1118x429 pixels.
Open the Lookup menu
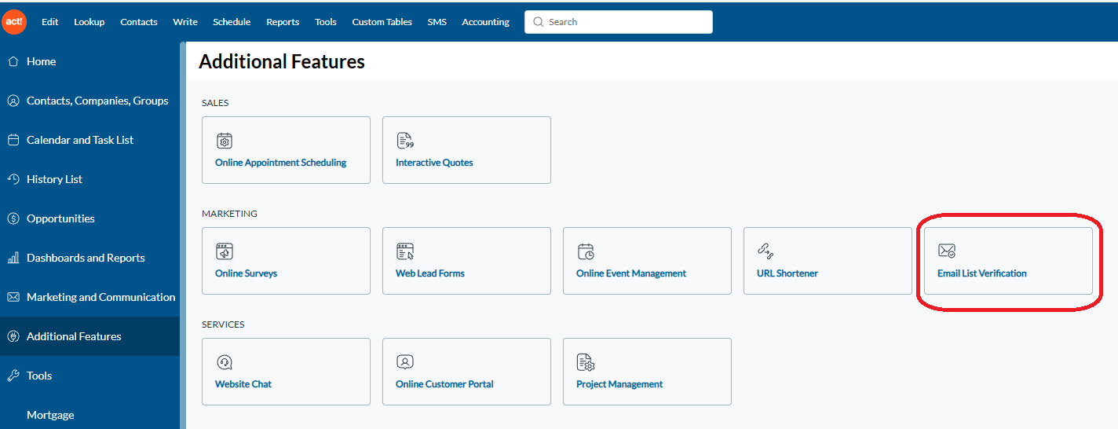pos(90,22)
